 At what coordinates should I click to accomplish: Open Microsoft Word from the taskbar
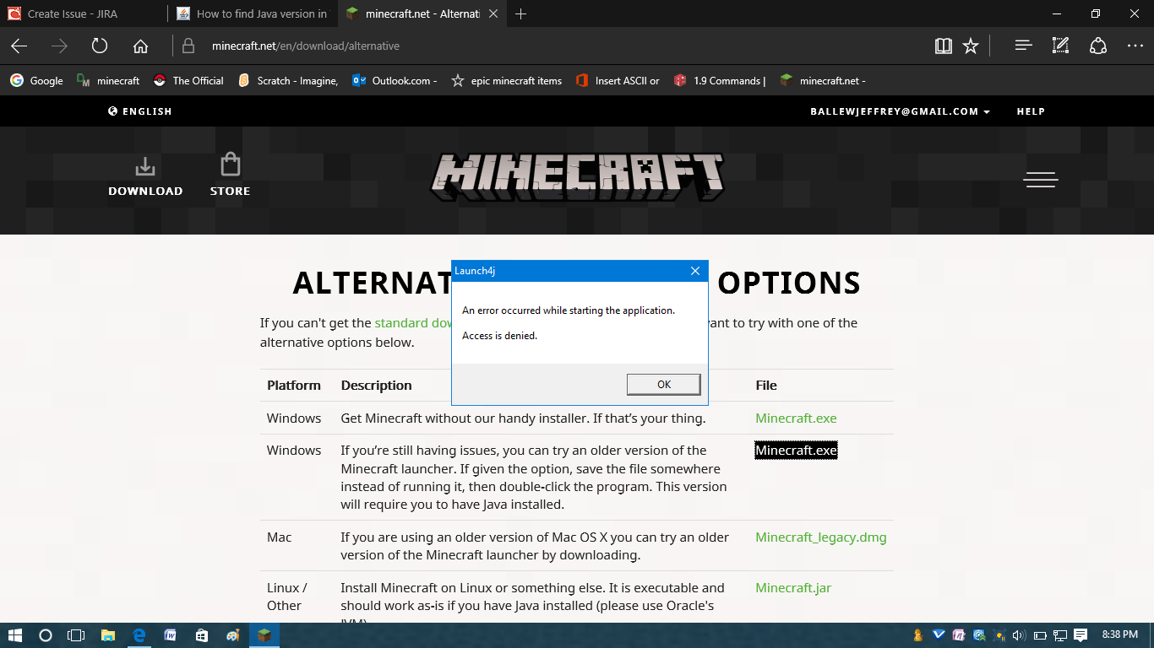[170, 635]
